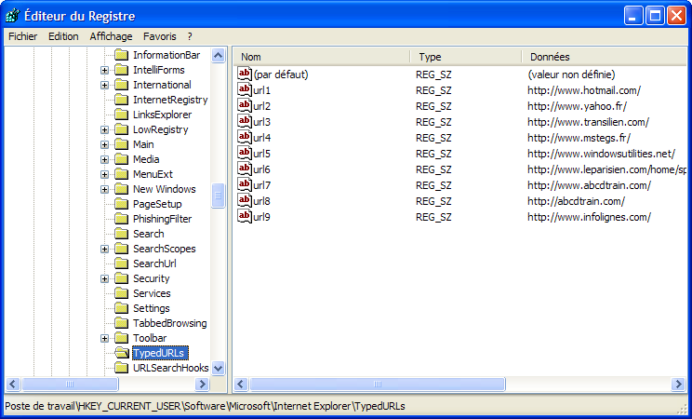Screen dimensions: 692x419
Task: Click the Services folder icon
Action: [121, 293]
